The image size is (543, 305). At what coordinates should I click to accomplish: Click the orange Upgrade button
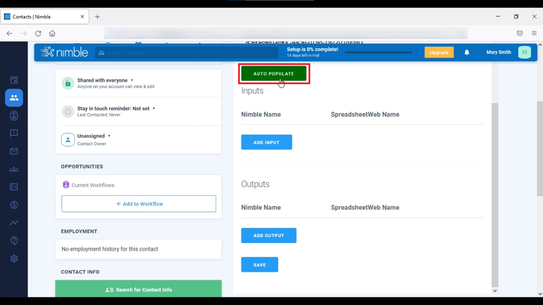click(439, 52)
